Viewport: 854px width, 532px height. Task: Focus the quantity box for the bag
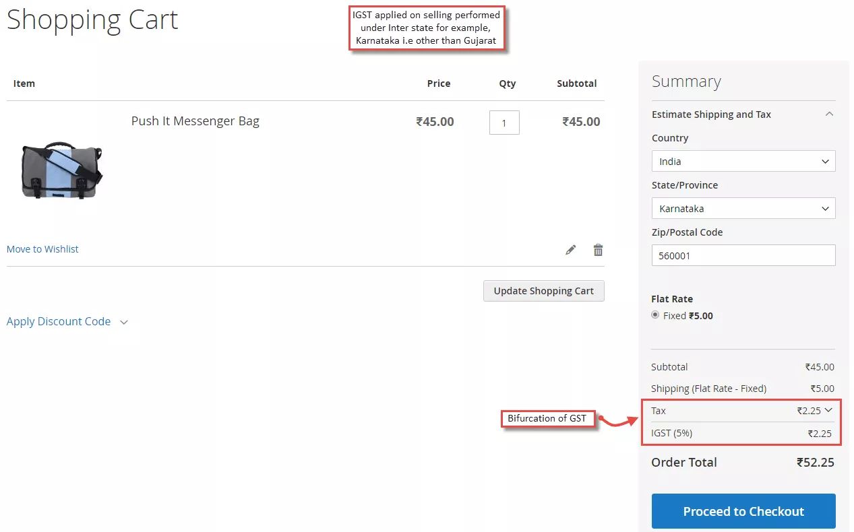point(504,123)
